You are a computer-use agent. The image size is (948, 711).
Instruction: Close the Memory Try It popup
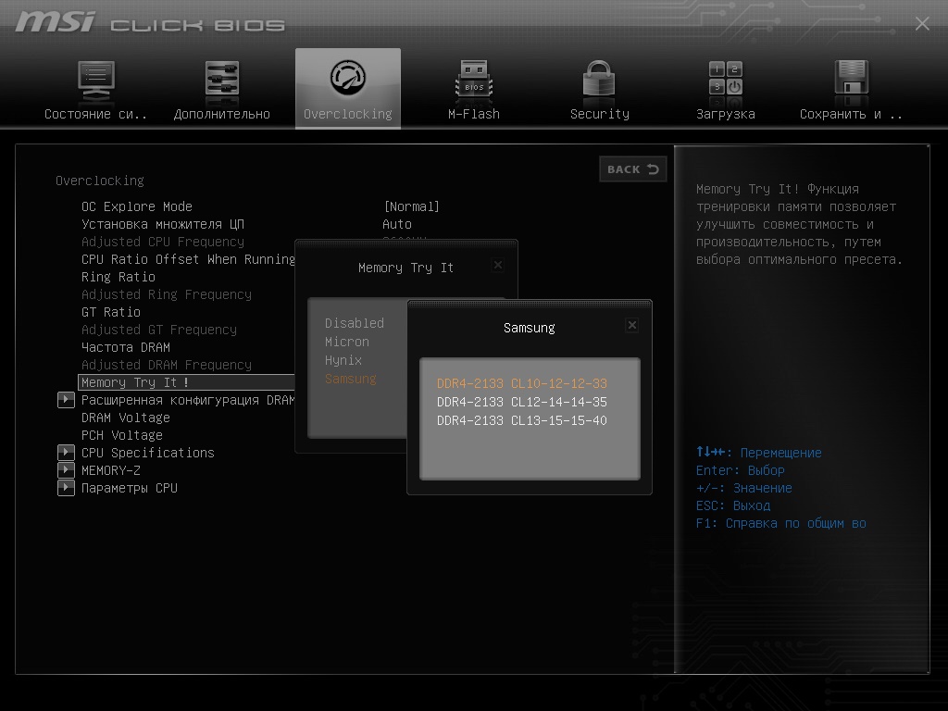point(497,265)
